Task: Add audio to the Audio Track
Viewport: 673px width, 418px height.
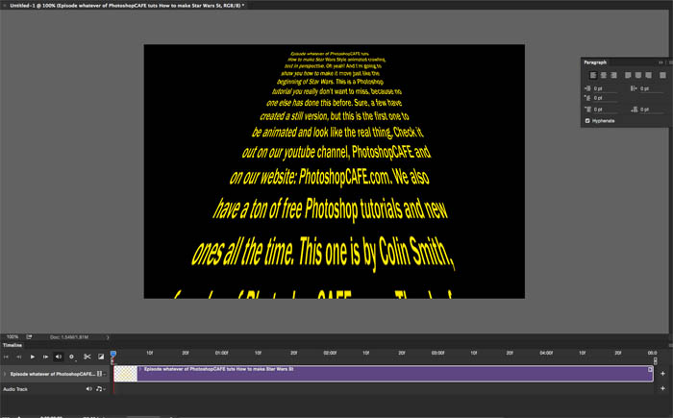Action: (662, 389)
